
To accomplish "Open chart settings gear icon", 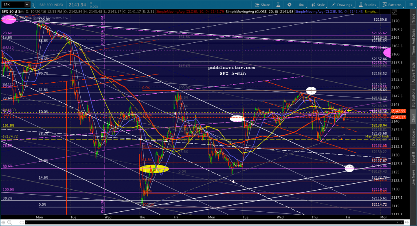I will pyautogui.click(x=289, y=5).
